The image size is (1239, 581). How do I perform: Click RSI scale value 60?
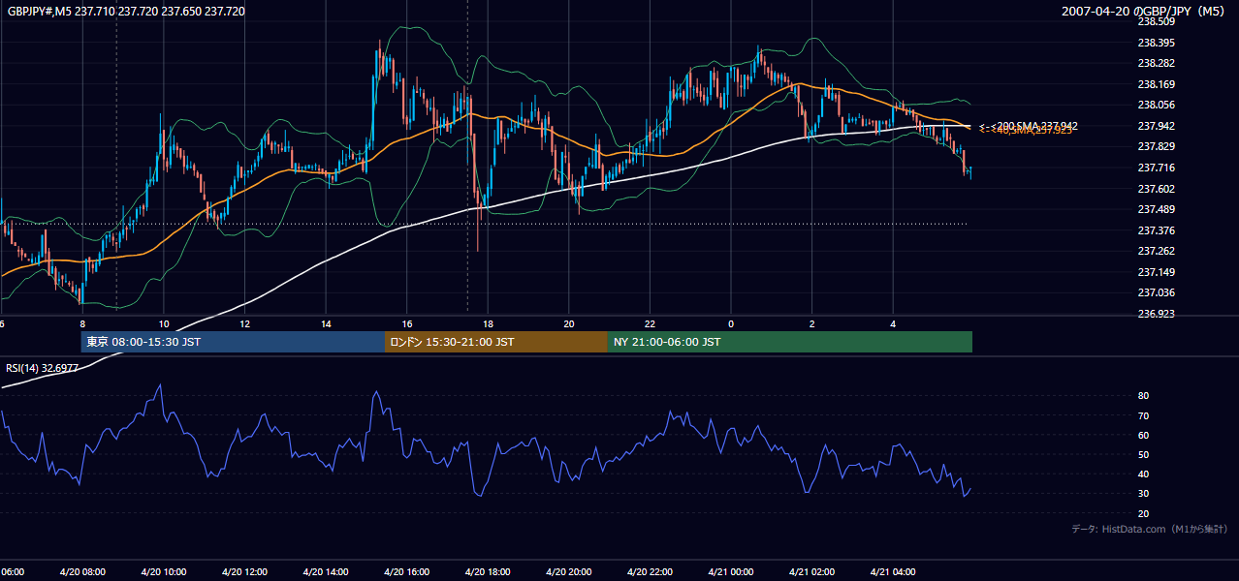click(1144, 435)
